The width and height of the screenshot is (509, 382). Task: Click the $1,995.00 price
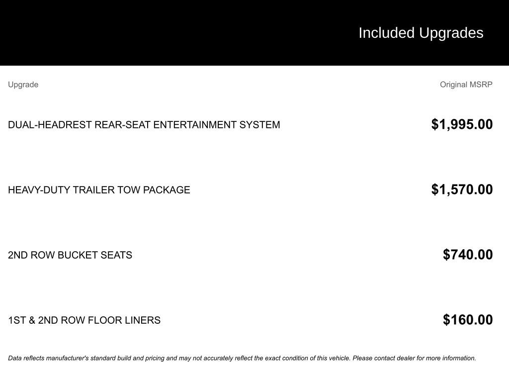click(462, 124)
